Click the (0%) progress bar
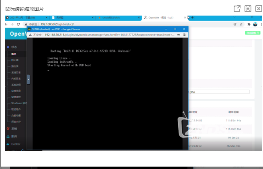 coord(219,92)
